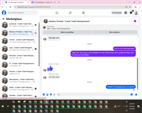The height and width of the screenshot is (113, 142).
Task: Open Windows notification center icon
Action: [x=139, y=106]
